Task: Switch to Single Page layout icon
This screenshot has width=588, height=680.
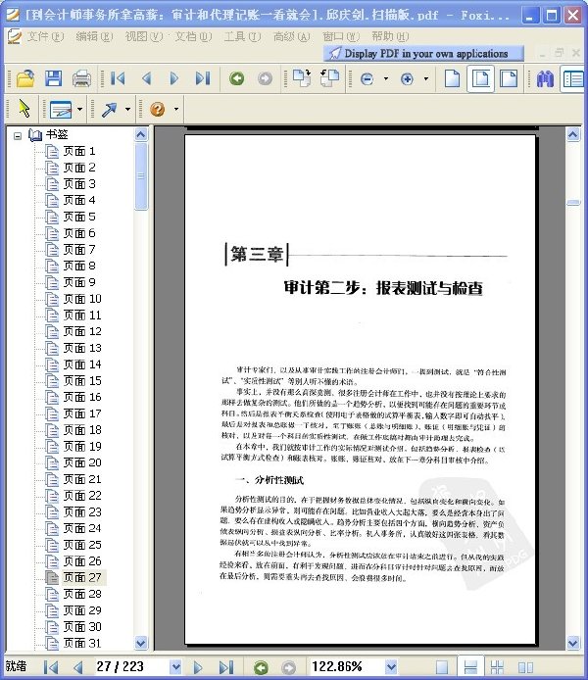Action: pos(442,667)
